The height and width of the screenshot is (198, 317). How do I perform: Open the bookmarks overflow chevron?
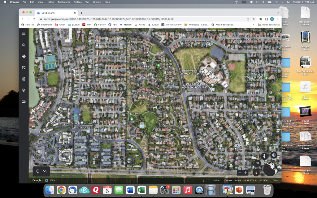[x=254, y=24]
